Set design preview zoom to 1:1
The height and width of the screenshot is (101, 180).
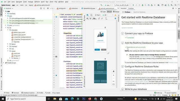114,81
